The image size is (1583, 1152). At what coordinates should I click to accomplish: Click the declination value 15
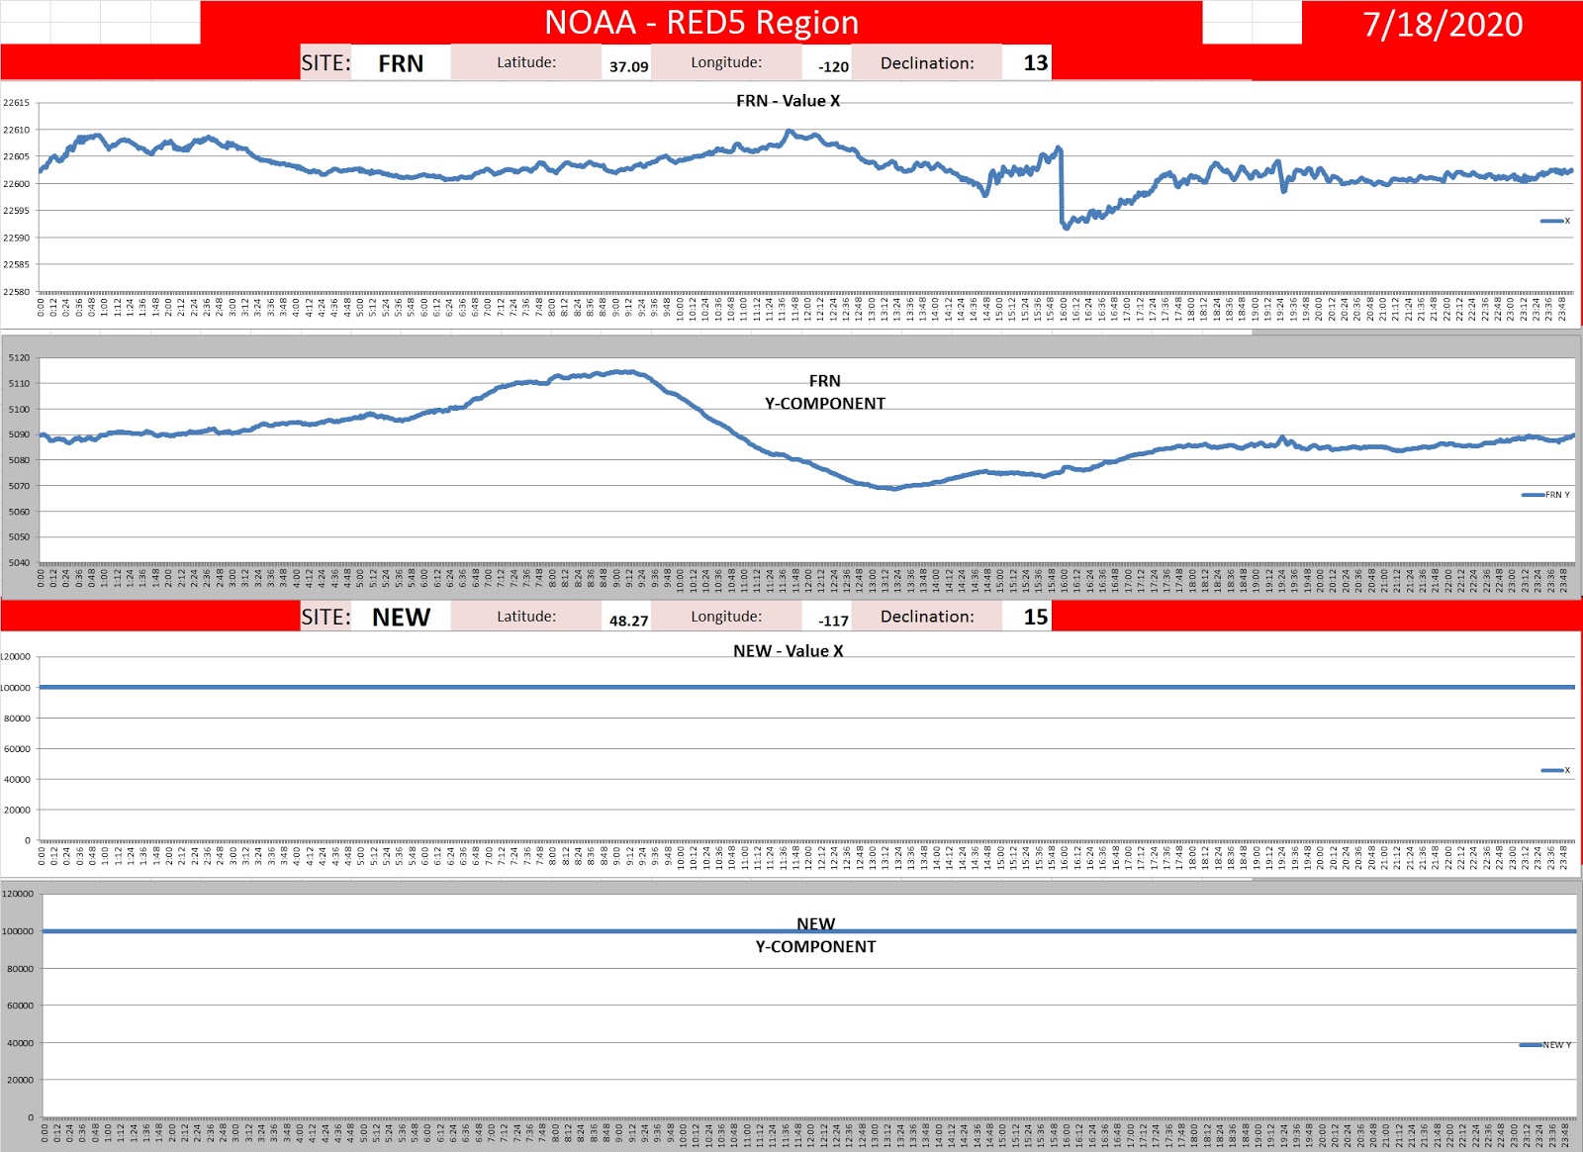[1035, 617]
